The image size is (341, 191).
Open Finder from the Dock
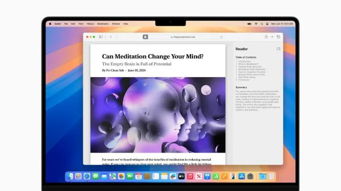[70, 176]
